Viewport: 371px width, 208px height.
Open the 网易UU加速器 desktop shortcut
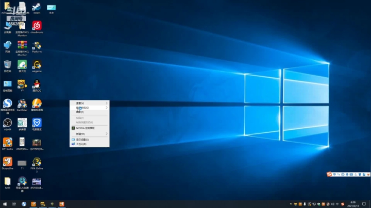22,184
